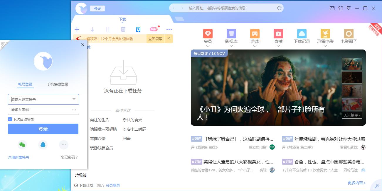Toggle the 下次自动登录 checkbox
The width and height of the screenshot is (382, 191).
[x=10, y=119]
